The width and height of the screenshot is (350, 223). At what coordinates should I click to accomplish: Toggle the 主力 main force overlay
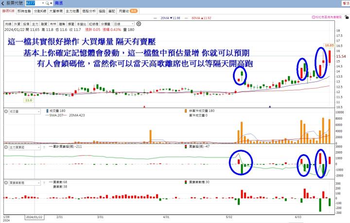[x=35, y=23]
